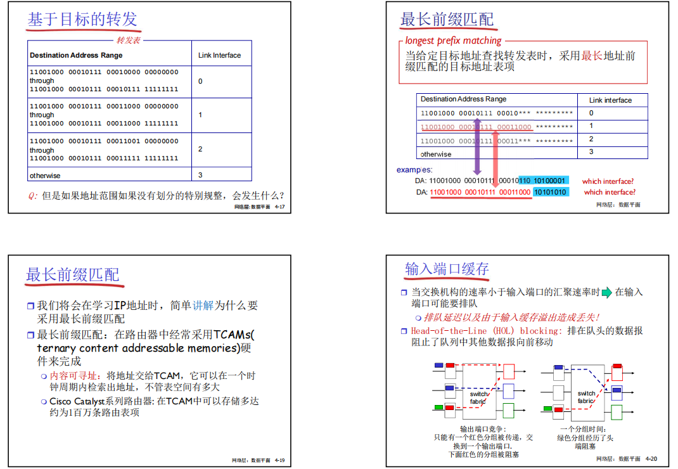Click the page number 4-20 footer
The width and height of the screenshot is (678, 469).
click(x=651, y=459)
